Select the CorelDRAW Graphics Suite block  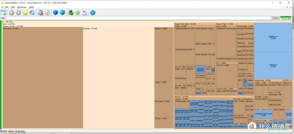226,59
